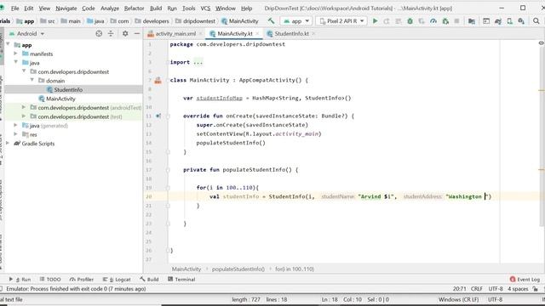This screenshot has width=545, height=306.
Task: Open the Refactor menu
Action: [135, 8]
